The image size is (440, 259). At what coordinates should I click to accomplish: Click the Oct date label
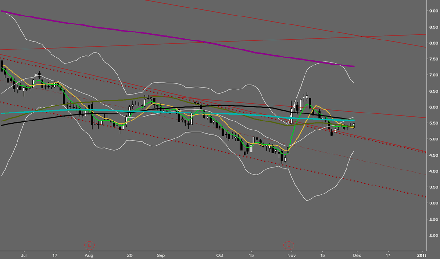pos(220,255)
